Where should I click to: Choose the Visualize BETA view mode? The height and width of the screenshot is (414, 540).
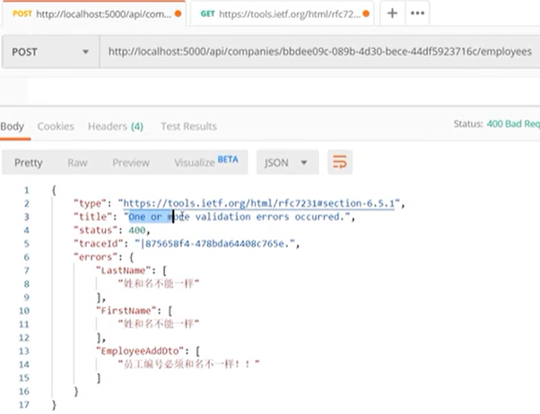click(206, 161)
